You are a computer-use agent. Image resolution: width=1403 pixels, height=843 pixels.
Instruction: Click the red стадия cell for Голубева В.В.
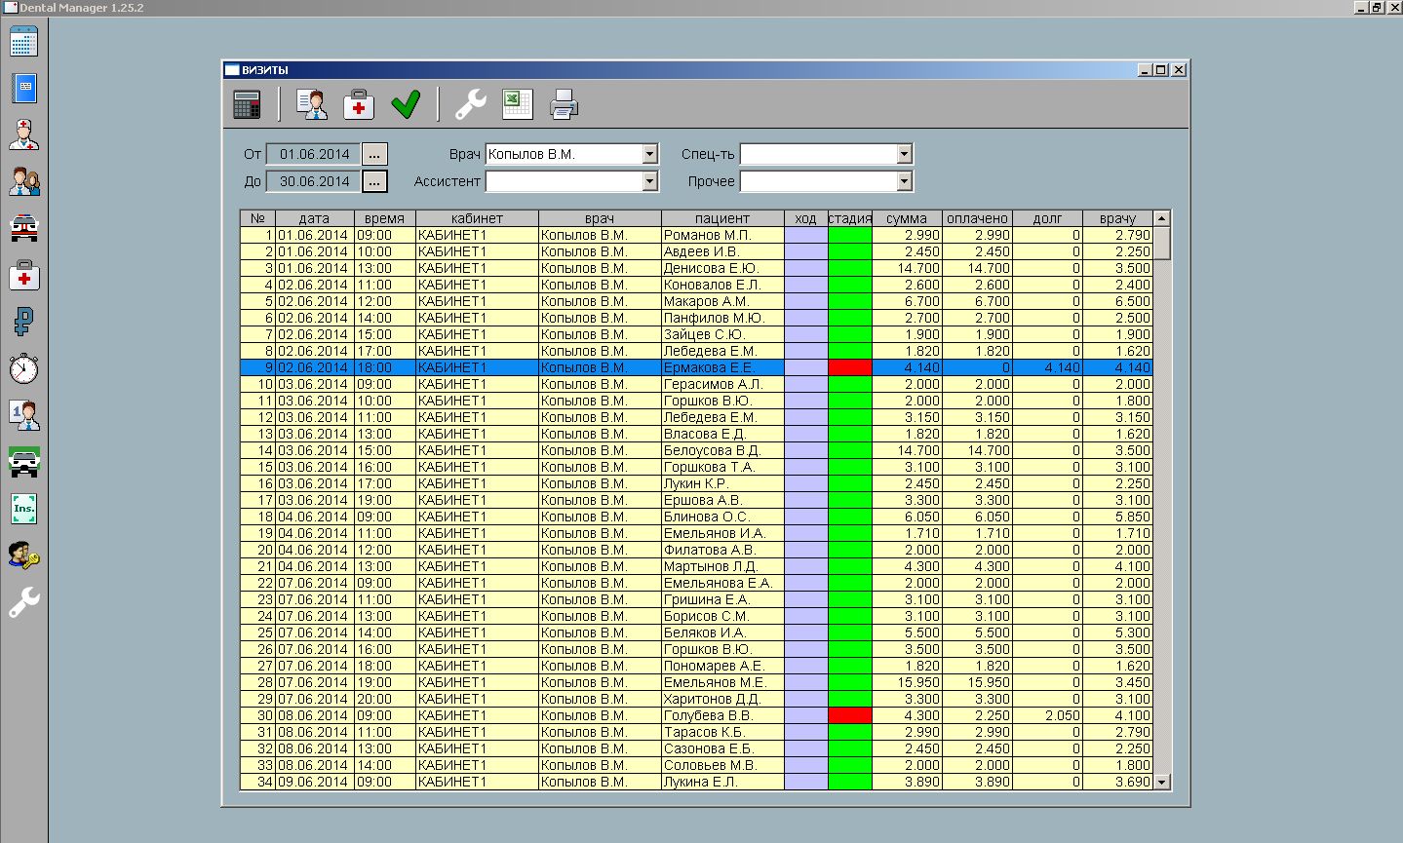pyautogui.click(x=849, y=715)
